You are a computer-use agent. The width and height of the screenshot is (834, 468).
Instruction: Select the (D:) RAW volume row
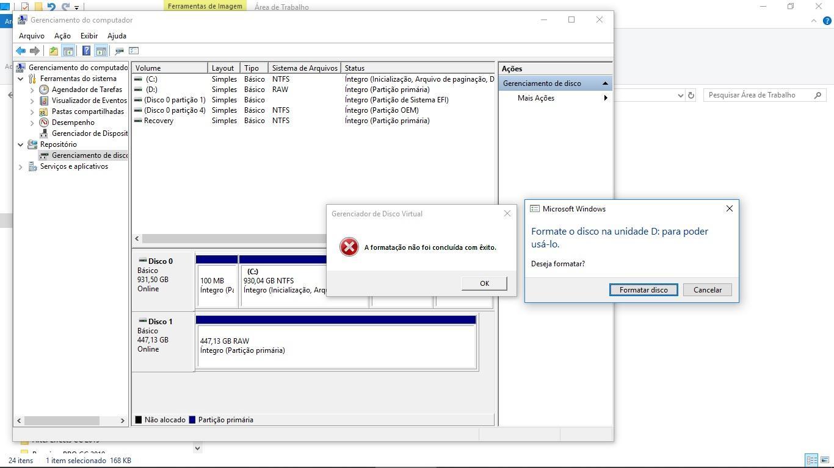point(313,90)
